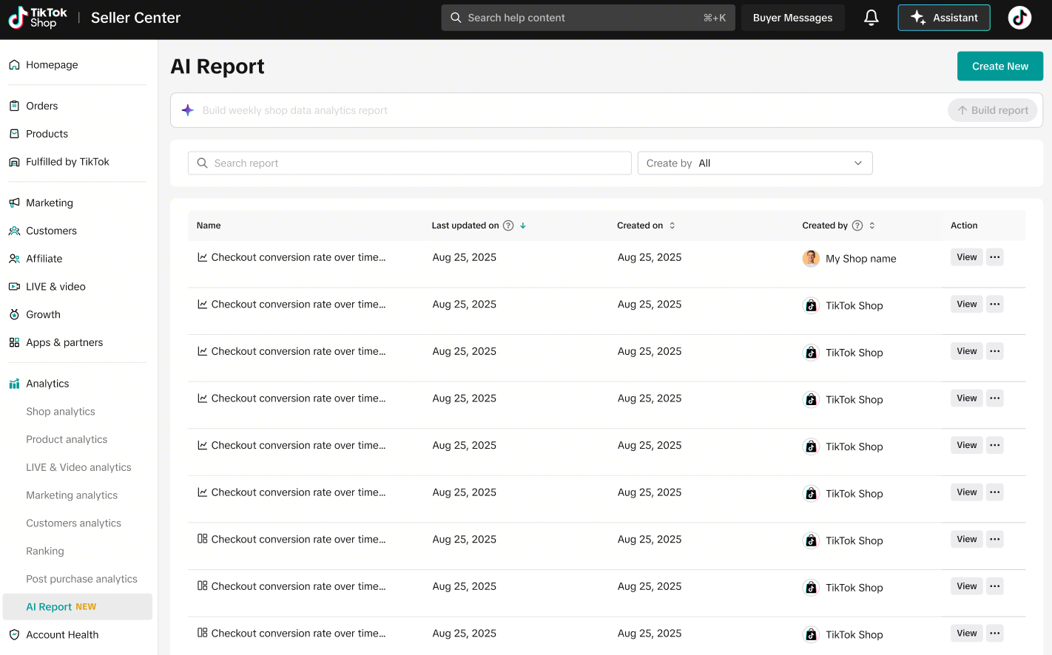Viewport: 1052px width, 655px height.
Task: Click the Account Health shield icon
Action: [x=14, y=635]
